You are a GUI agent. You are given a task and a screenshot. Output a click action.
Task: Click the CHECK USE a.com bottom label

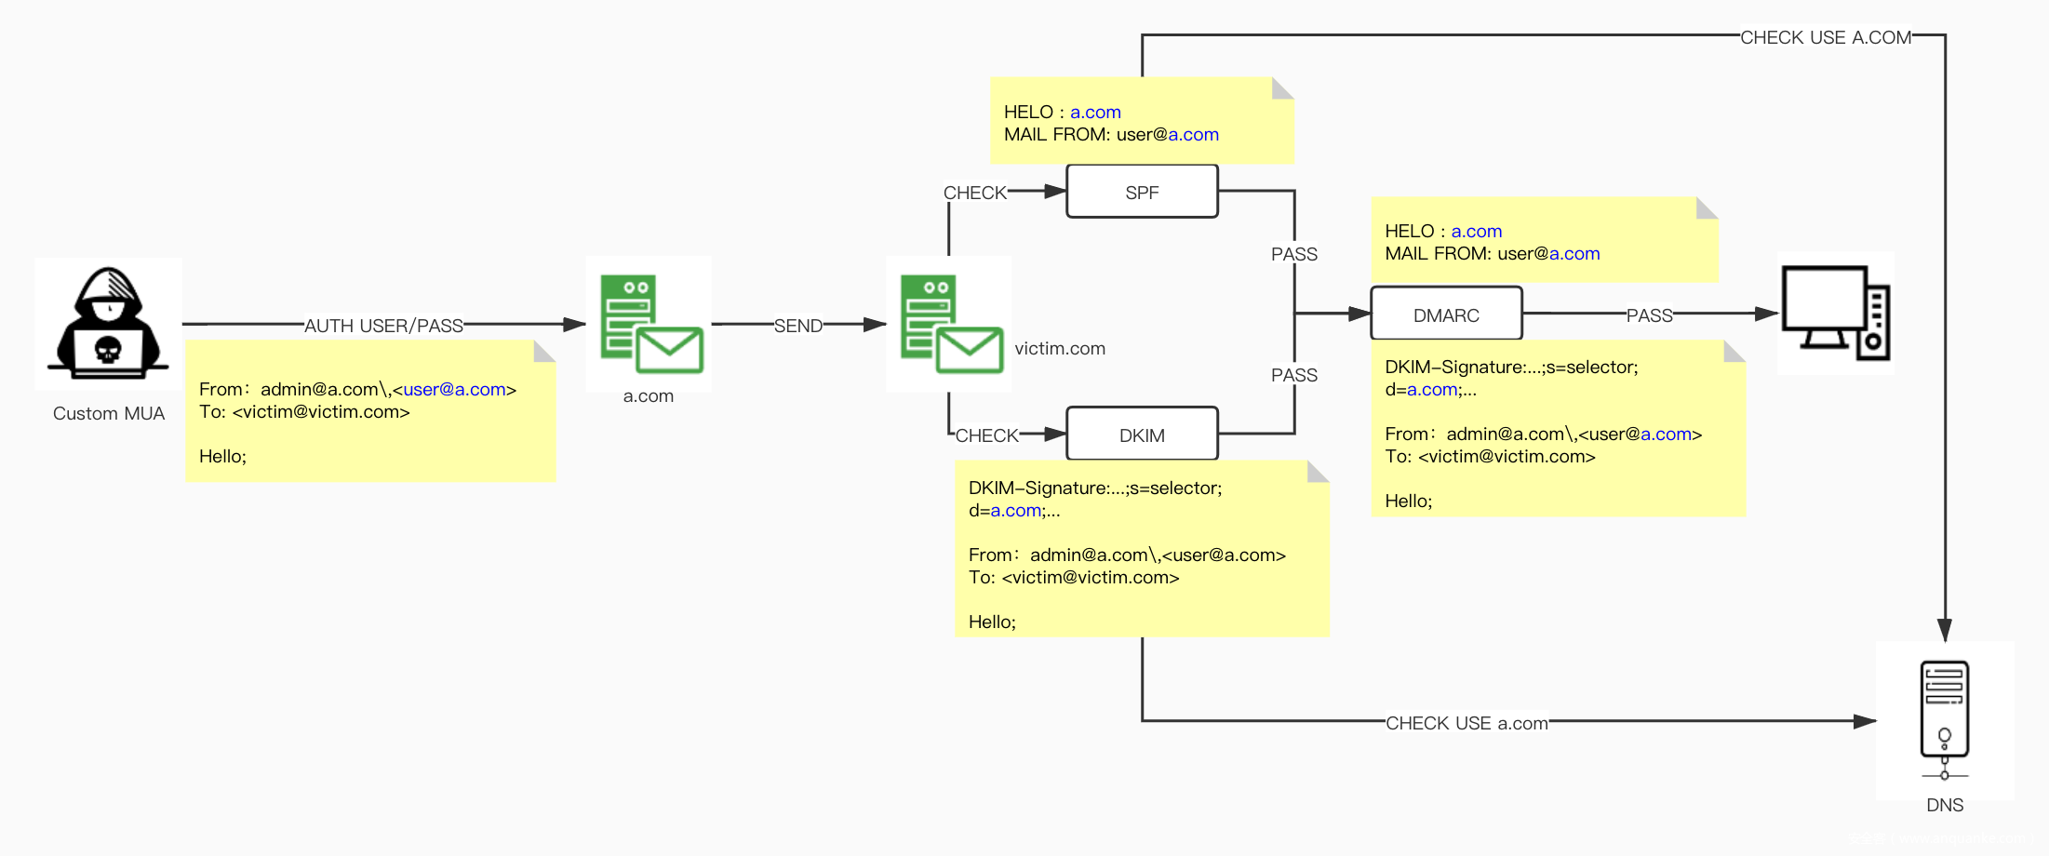tap(1467, 723)
